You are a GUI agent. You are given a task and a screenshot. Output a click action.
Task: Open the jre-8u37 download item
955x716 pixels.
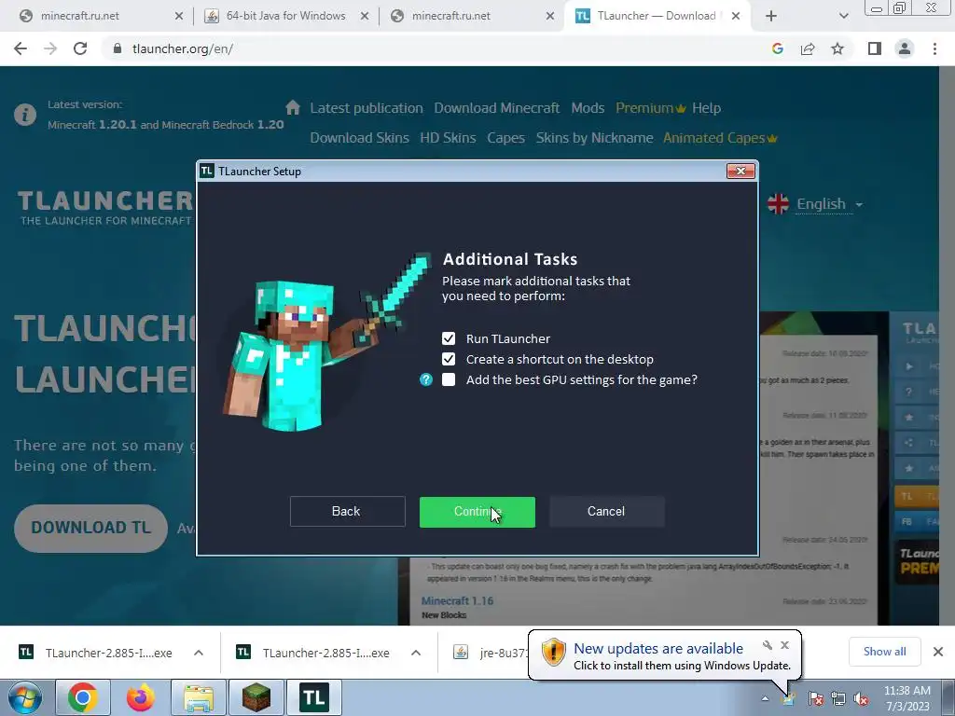(491, 653)
